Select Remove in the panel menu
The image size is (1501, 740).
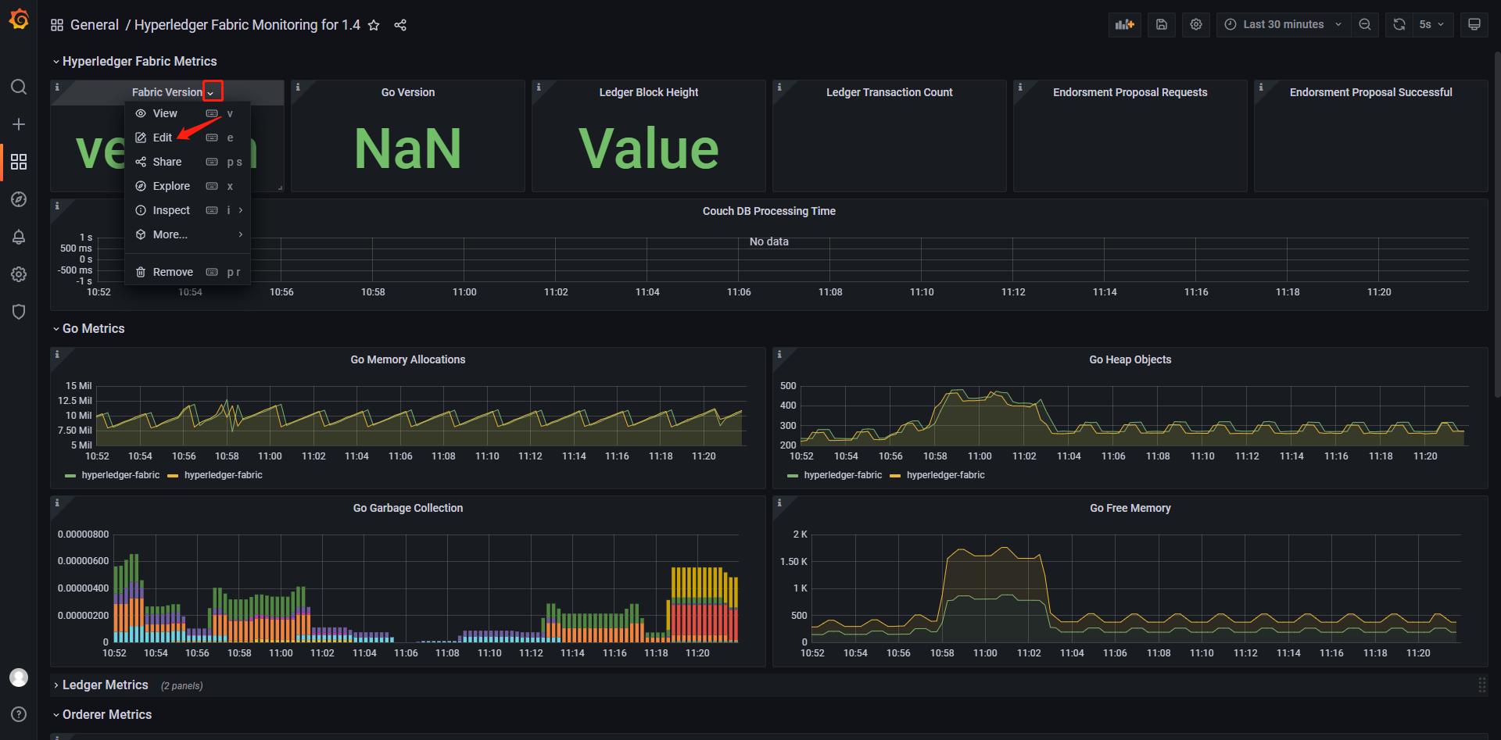tap(188, 272)
